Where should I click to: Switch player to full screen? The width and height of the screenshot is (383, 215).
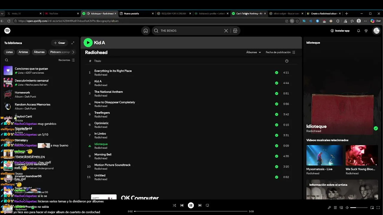tap(378, 208)
